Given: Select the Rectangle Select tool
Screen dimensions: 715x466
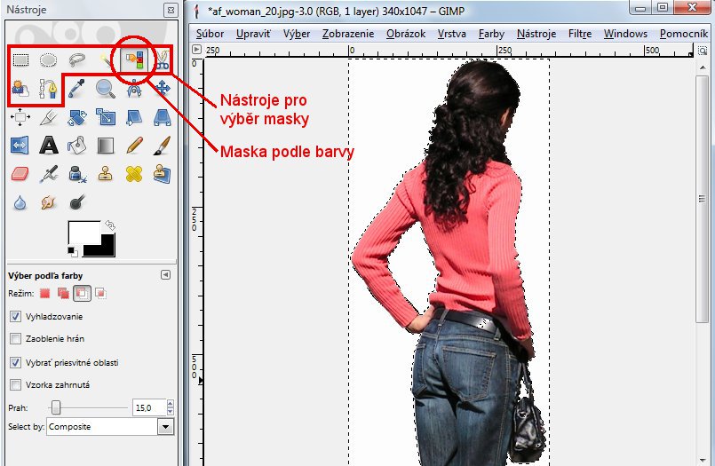Looking at the screenshot, I should click(x=20, y=60).
